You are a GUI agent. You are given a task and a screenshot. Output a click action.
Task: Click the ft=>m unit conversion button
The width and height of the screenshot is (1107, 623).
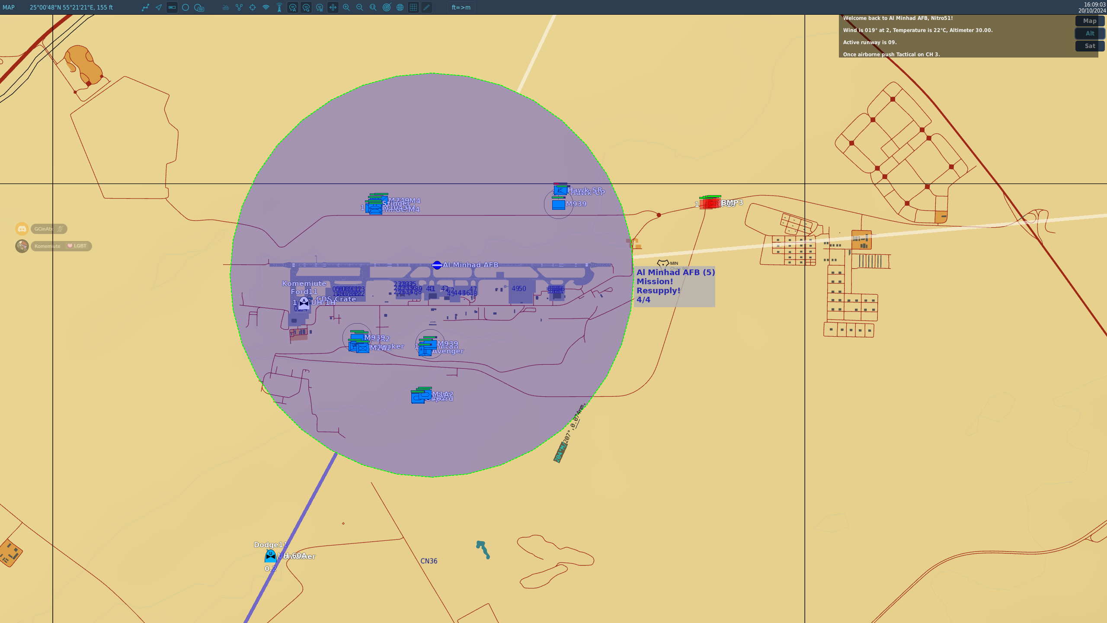461,7
